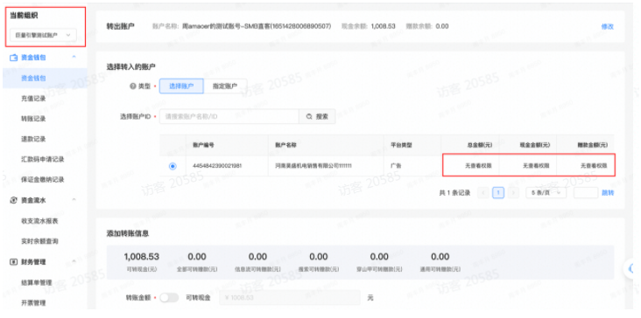
Task: Click 无查看权限 under 总金额(元) column
Action: pos(478,166)
